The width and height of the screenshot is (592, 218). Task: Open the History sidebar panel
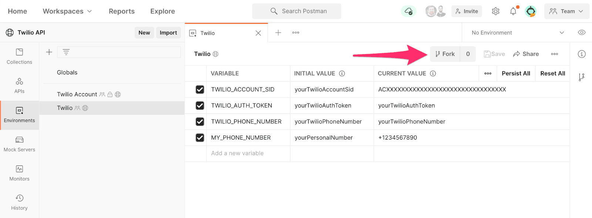click(x=19, y=203)
